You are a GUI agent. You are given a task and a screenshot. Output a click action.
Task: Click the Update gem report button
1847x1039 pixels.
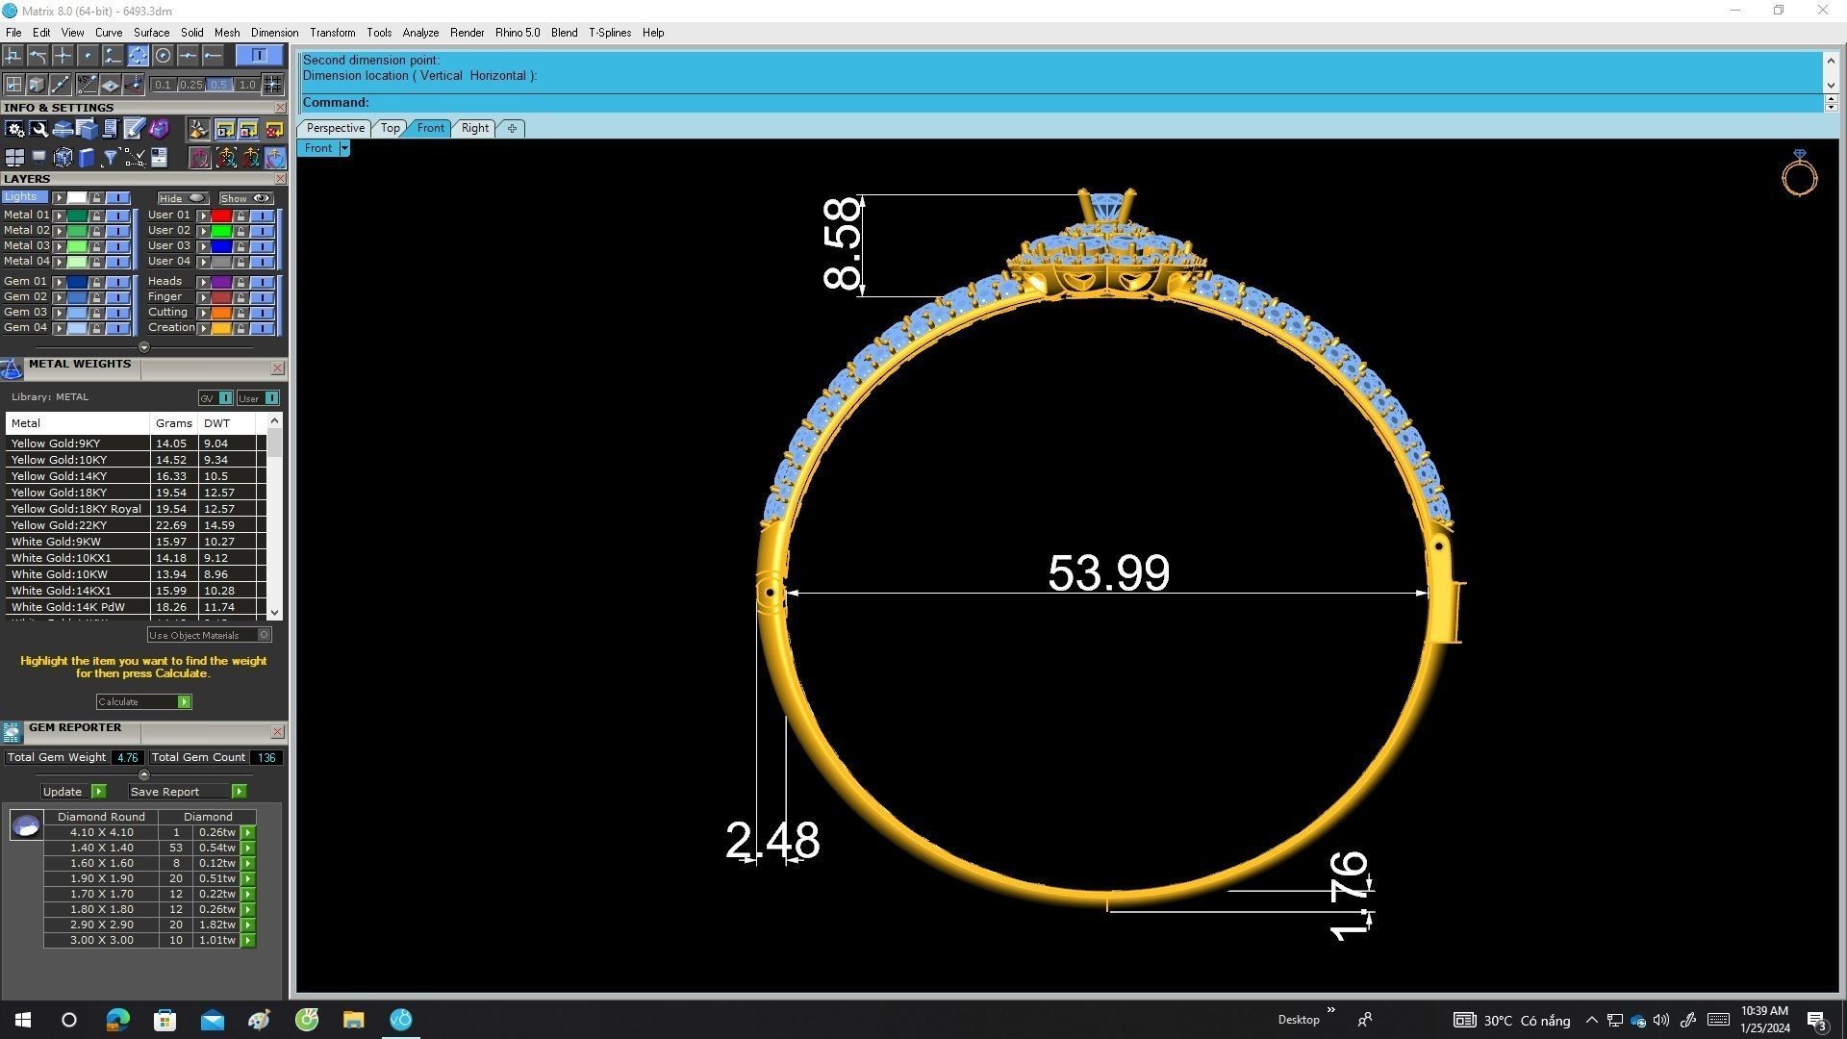[73, 792]
